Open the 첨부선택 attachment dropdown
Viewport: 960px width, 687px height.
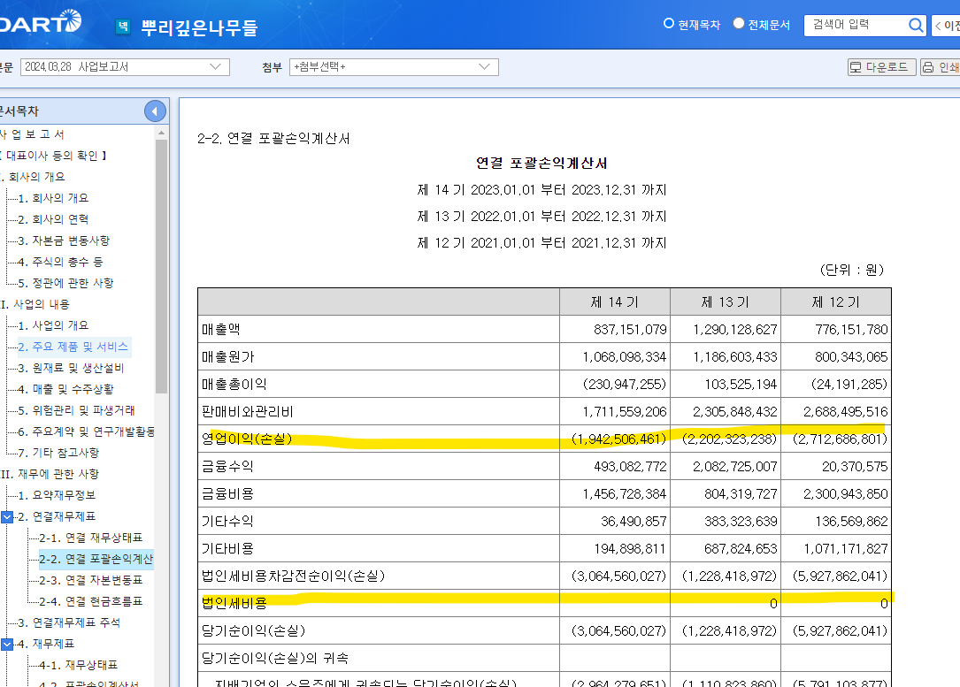pos(394,66)
